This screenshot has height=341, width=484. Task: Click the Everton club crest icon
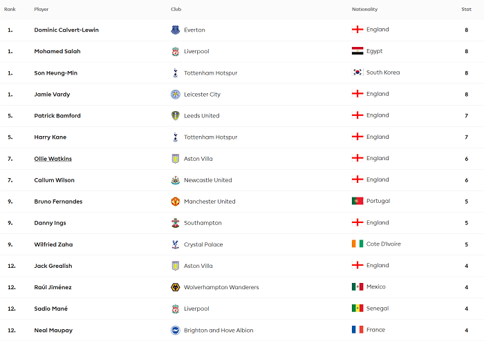coord(175,30)
